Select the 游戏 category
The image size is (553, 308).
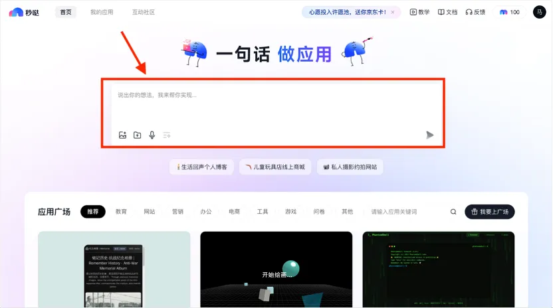tap(290, 212)
